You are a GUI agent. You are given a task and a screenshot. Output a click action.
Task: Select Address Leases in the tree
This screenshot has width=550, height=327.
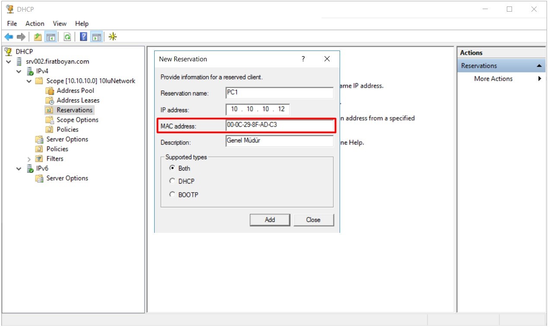tap(78, 100)
